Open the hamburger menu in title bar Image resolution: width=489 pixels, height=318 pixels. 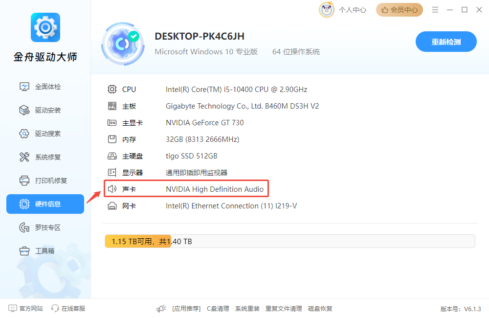[x=435, y=10]
